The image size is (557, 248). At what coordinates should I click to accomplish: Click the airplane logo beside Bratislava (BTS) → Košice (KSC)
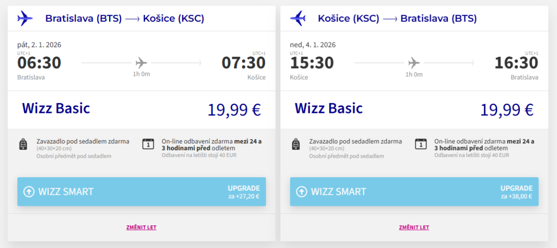(x=25, y=19)
